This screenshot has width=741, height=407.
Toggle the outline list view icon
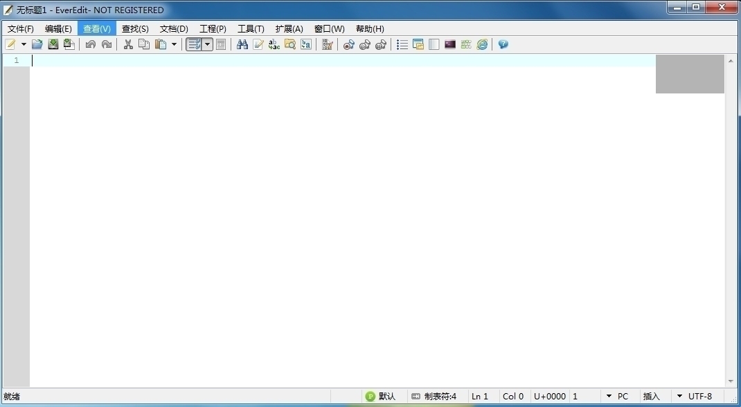[x=402, y=44]
